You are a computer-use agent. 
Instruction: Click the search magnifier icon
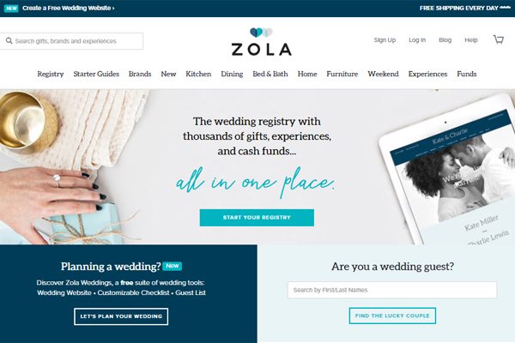click(x=9, y=40)
